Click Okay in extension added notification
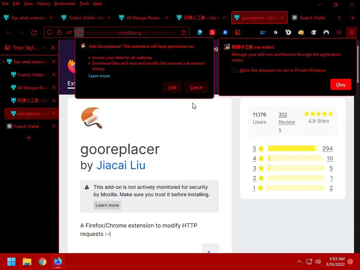The image size is (360, 270). 340,84
